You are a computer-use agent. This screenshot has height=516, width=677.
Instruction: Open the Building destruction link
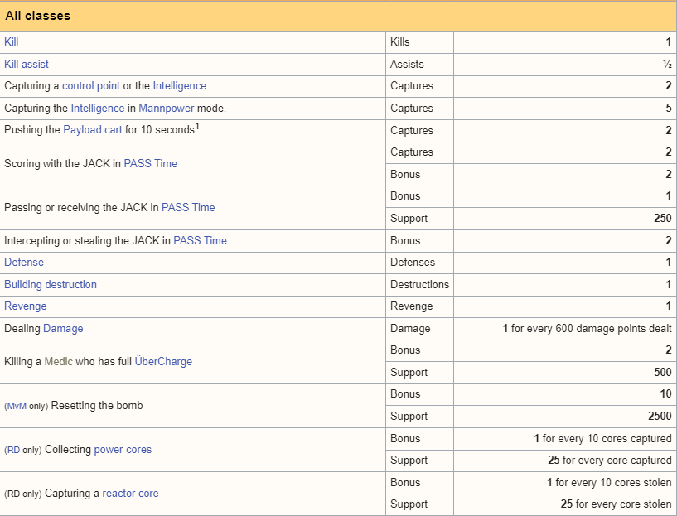tap(51, 285)
